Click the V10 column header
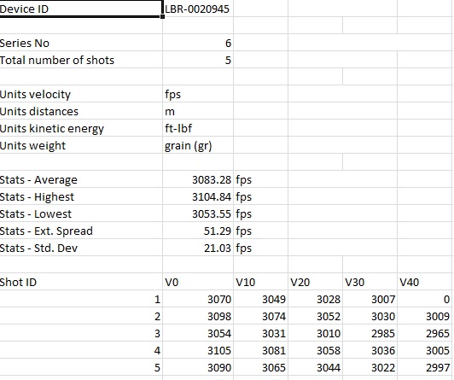Viewport: 454px width, 380px height. point(260,282)
